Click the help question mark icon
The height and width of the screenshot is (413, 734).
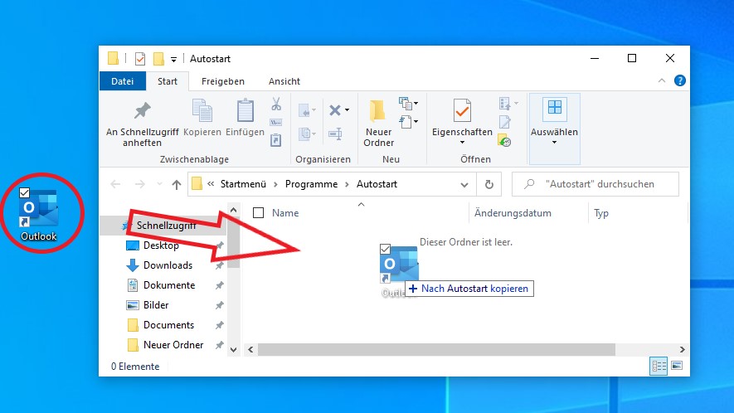[x=680, y=81]
